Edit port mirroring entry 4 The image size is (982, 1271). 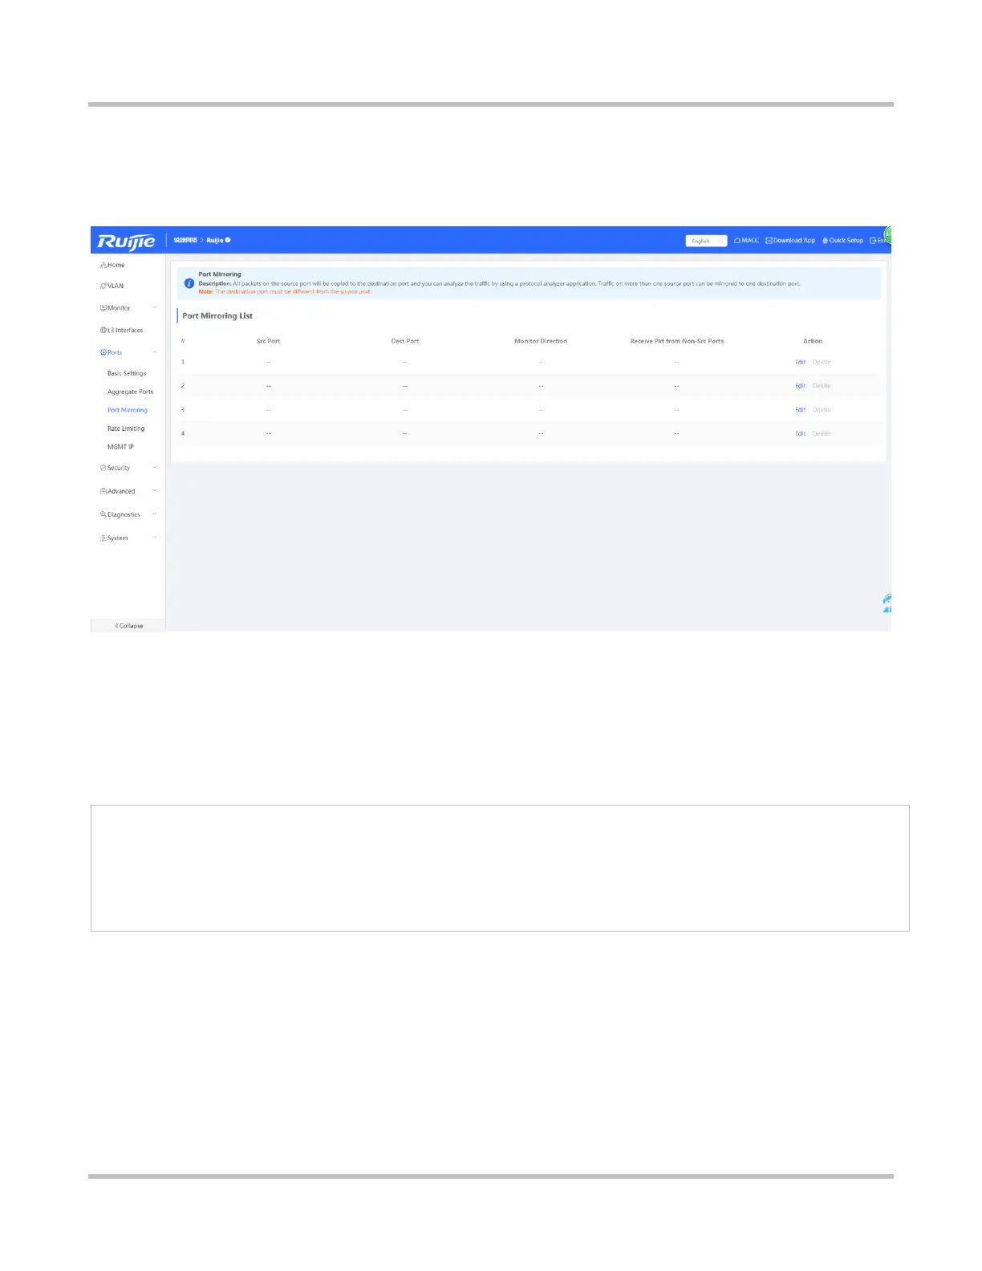pos(800,433)
